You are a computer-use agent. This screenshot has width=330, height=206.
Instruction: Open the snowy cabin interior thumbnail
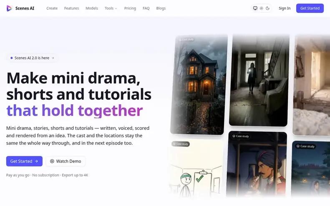(x=312, y=85)
